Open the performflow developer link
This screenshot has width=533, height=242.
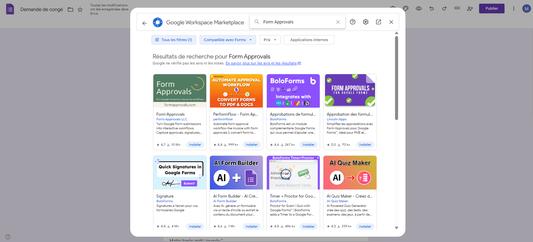223,119
